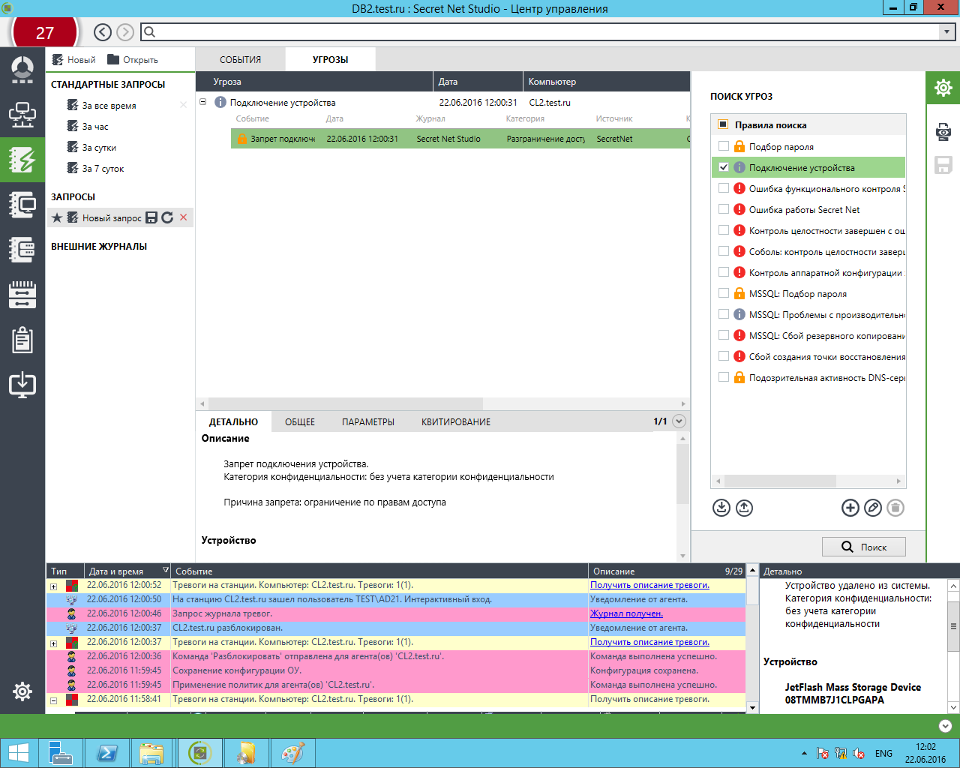Check the Соболь: контроль целостности rule

point(724,251)
